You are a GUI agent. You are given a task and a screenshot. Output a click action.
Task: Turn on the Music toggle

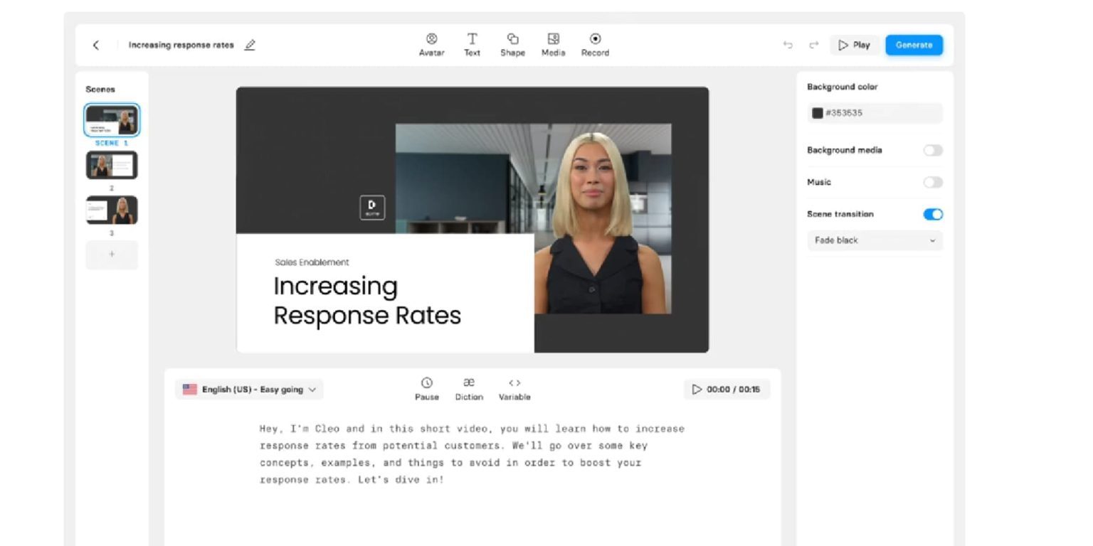pyautogui.click(x=932, y=182)
